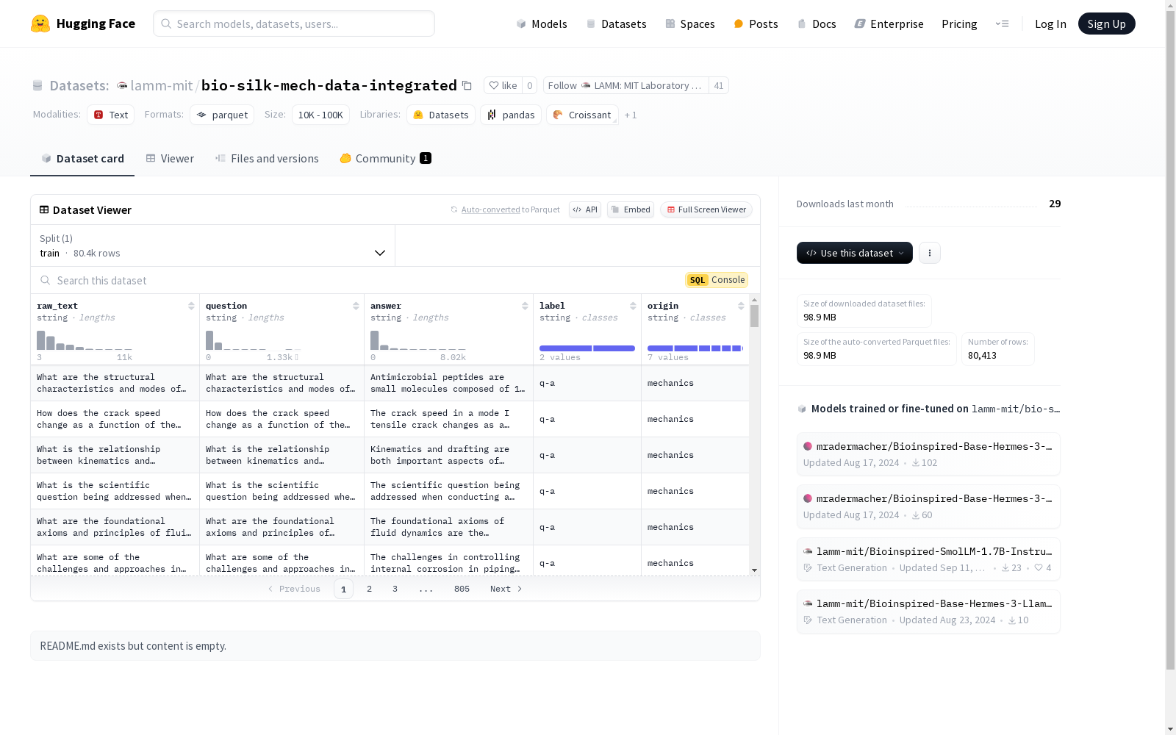This screenshot has height=735, width=1176.
Task: Open Enterprise in top navigation
Action: [x=889, y=24]
